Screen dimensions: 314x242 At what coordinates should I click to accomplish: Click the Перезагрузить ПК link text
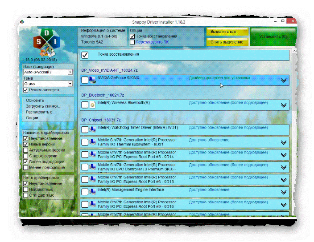[152, 42]
